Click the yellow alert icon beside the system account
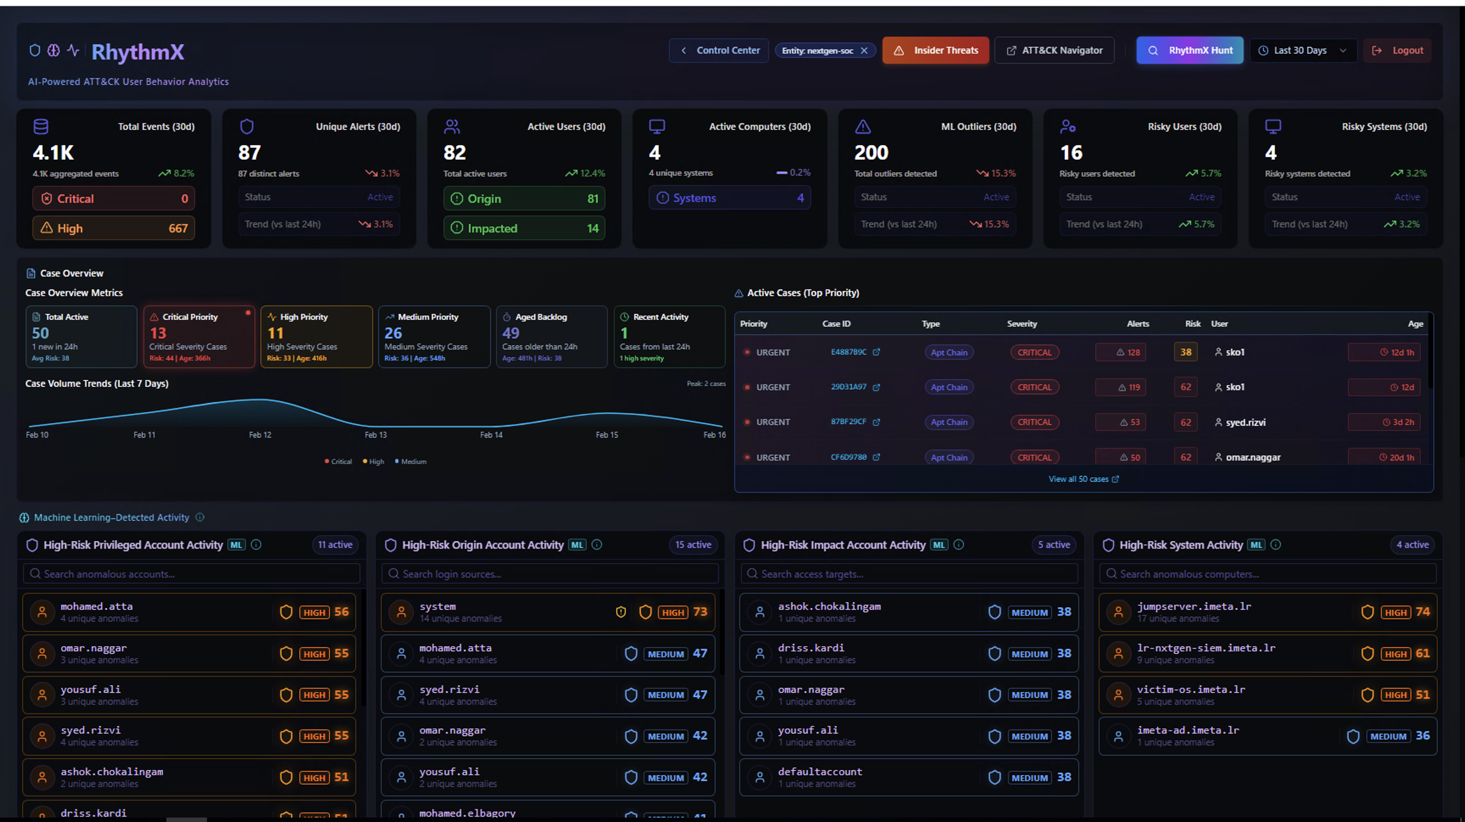Screen dimensions: 1465x822 [621, 612]
